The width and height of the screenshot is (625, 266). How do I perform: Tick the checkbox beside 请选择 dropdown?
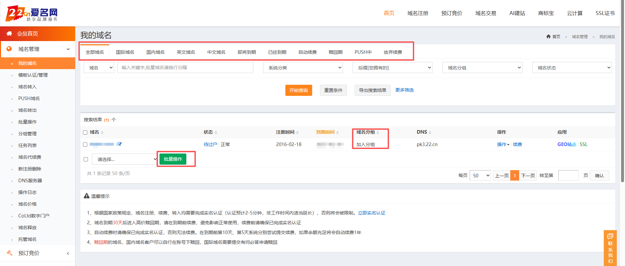click(86, 159)
